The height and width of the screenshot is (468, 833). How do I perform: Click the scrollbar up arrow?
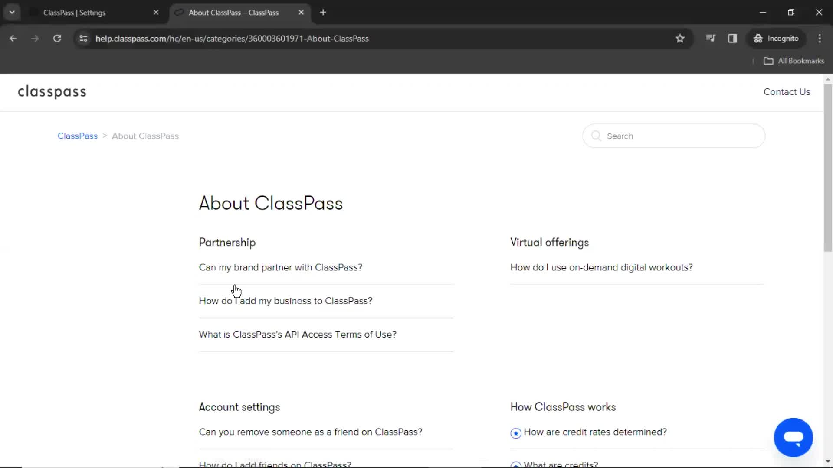pyautogui.click(x=828, y=79)
